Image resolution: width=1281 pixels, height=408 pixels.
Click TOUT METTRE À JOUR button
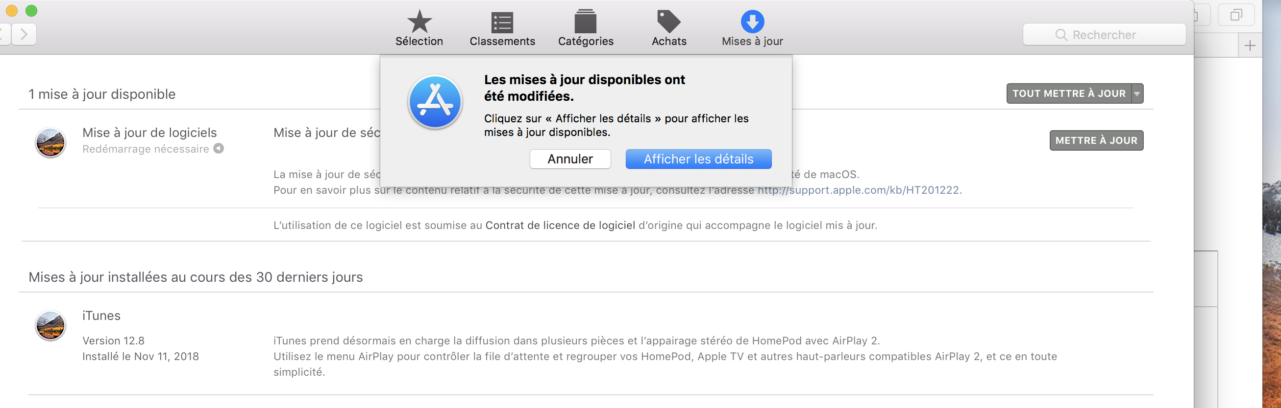(1069, 93)
